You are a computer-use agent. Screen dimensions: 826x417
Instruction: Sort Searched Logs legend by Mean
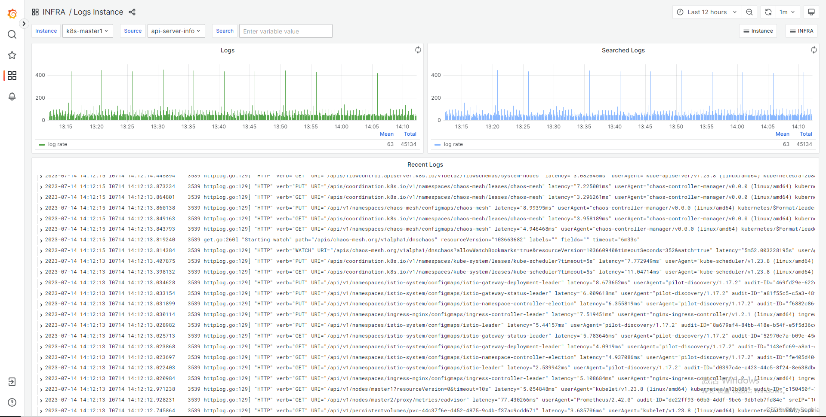pyautogui.click(x=782, y=134)
